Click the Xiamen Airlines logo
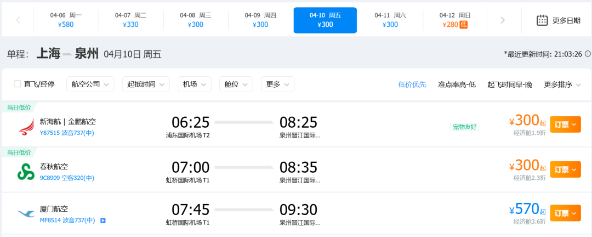This screenshot has width=592, height=237. point(26,214)
